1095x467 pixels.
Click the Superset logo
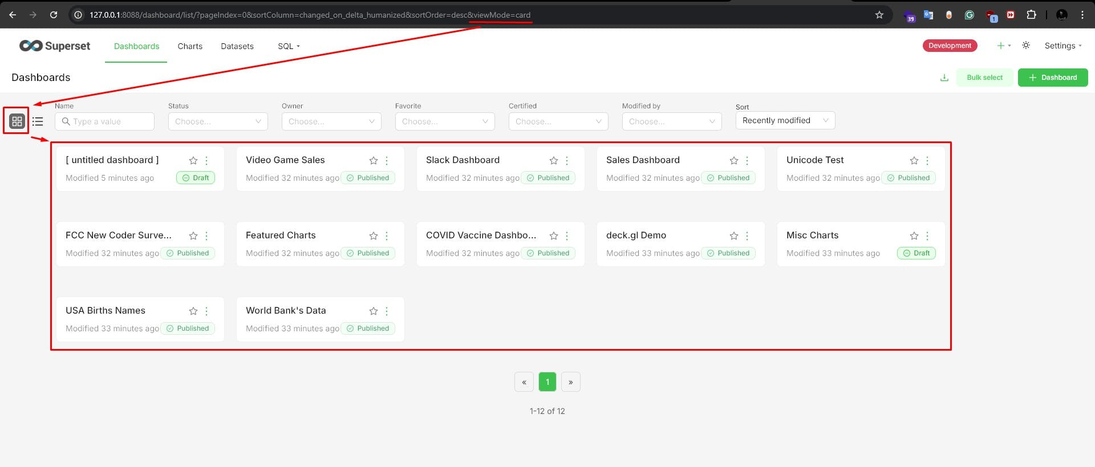(x=55, y=46)
